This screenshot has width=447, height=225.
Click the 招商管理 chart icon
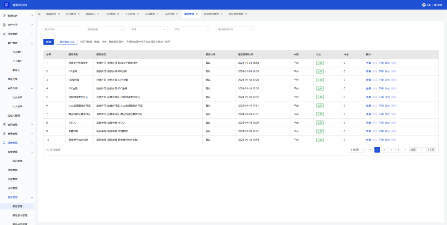(4, 34)
